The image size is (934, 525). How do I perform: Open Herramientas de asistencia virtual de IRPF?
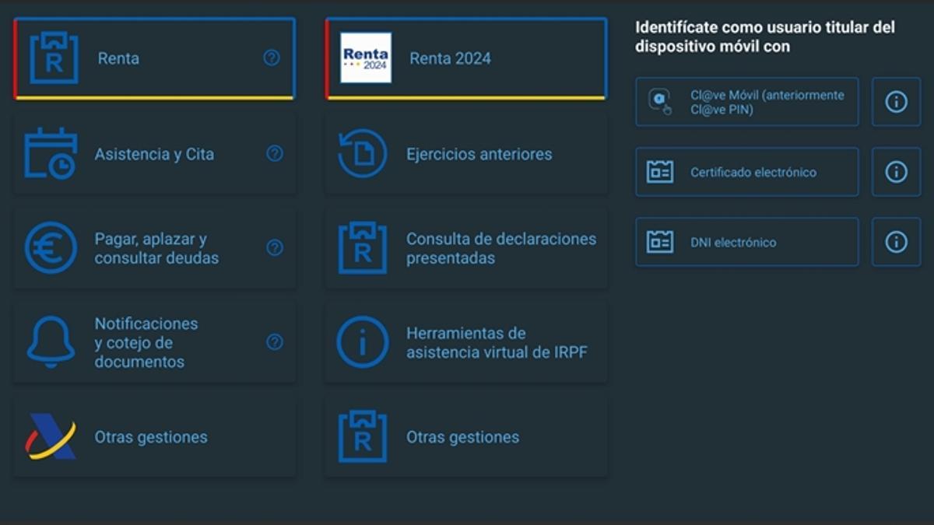pos(466,342)
